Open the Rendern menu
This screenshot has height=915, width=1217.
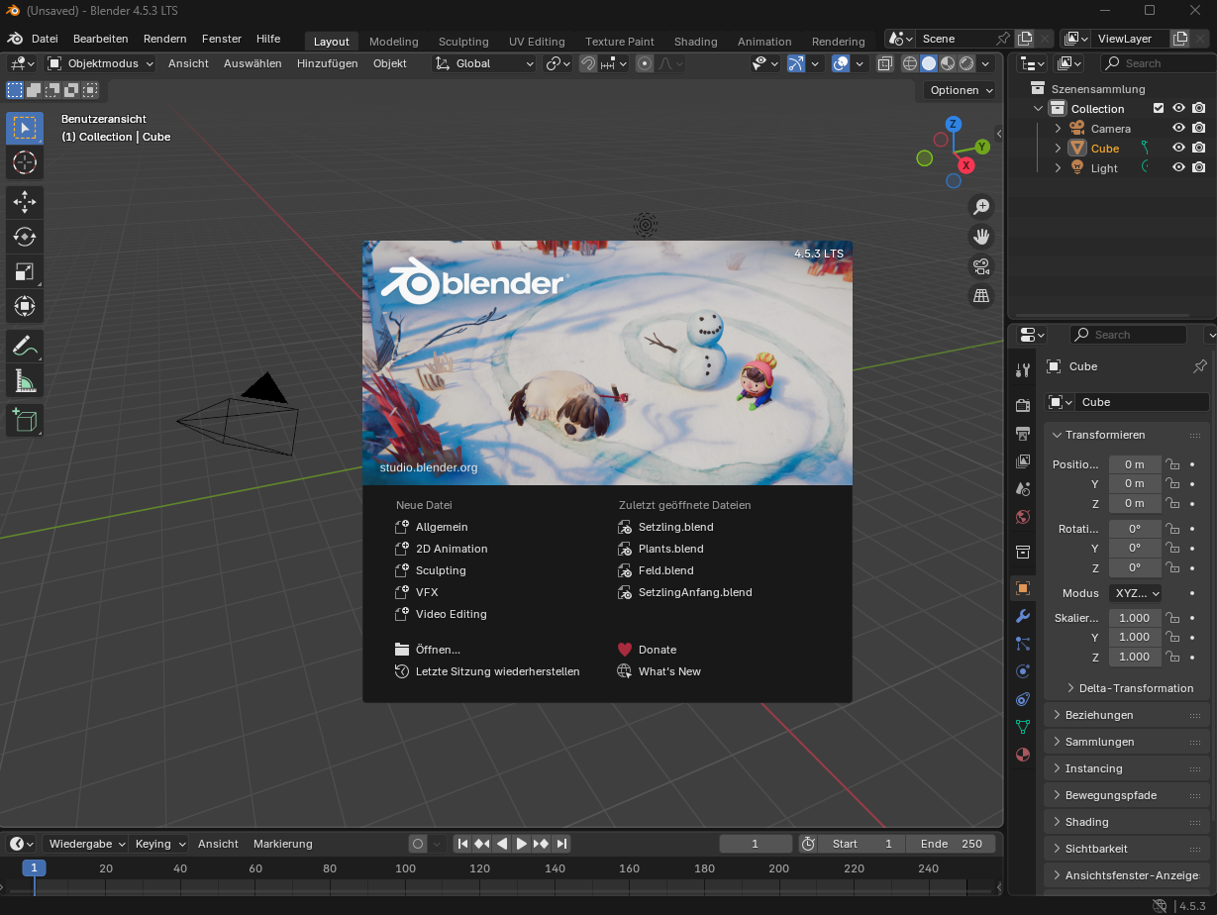(164, 39)
